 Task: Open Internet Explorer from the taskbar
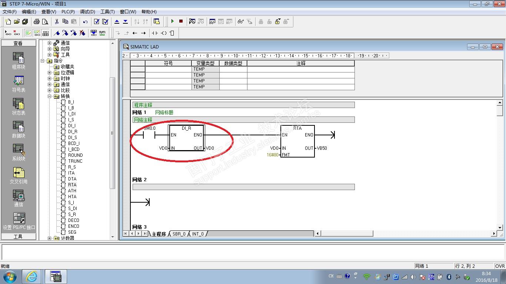31,277
